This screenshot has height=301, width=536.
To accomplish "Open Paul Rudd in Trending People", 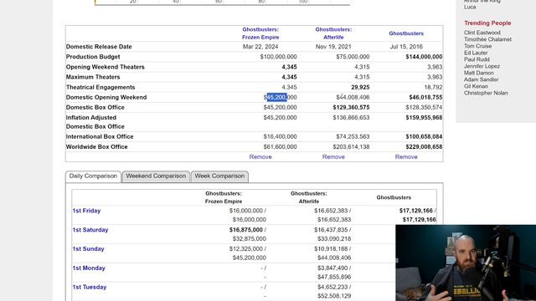I will [477, 59].
